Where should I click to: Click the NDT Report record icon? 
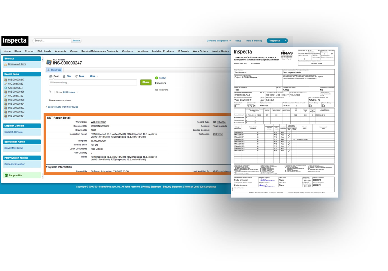point(48,62)
